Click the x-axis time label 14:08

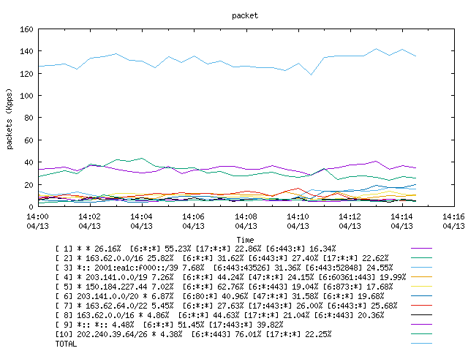click(246, 216)
